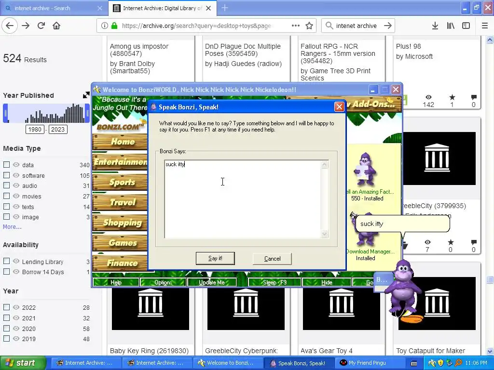494x370 pixels.
Task: Click the security shield tray icon
Action: pos(441,363)
